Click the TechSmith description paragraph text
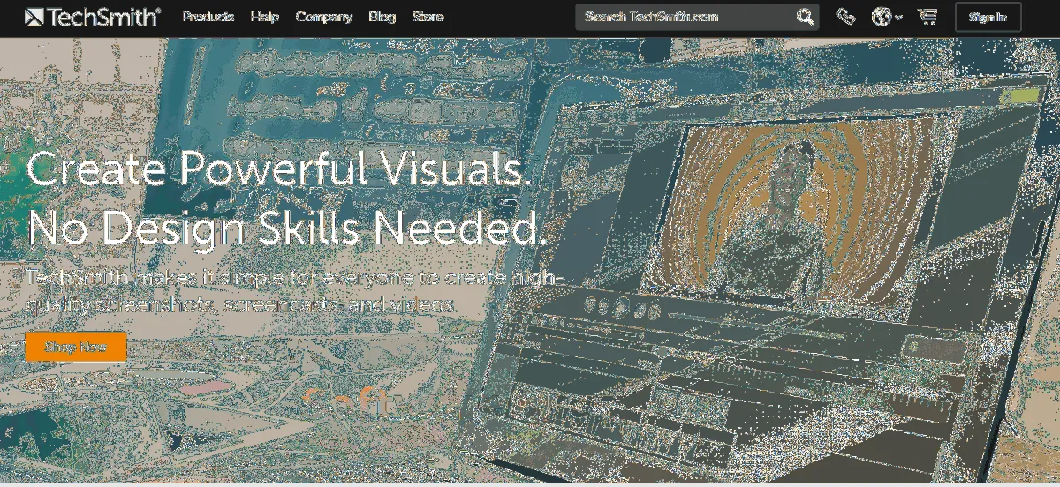The width and height of the screenshot is (1060, 487). coord(291,291)
